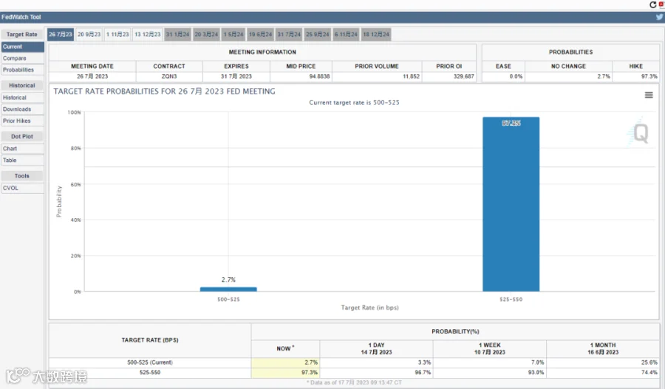Click the Target Rate section header
This screenshot has height=389, width=665.
tap(22, 35)
